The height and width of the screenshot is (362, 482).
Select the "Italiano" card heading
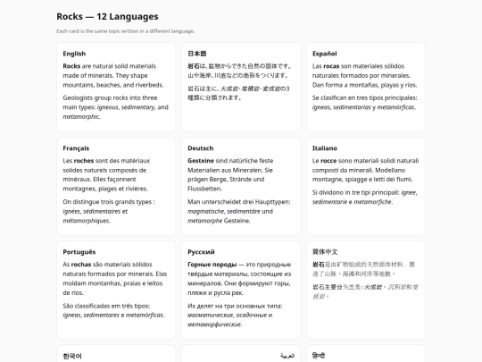click(x=325, y=148)
